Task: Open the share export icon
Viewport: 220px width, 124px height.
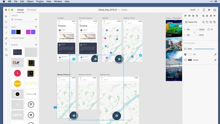Action: point(215,10)
